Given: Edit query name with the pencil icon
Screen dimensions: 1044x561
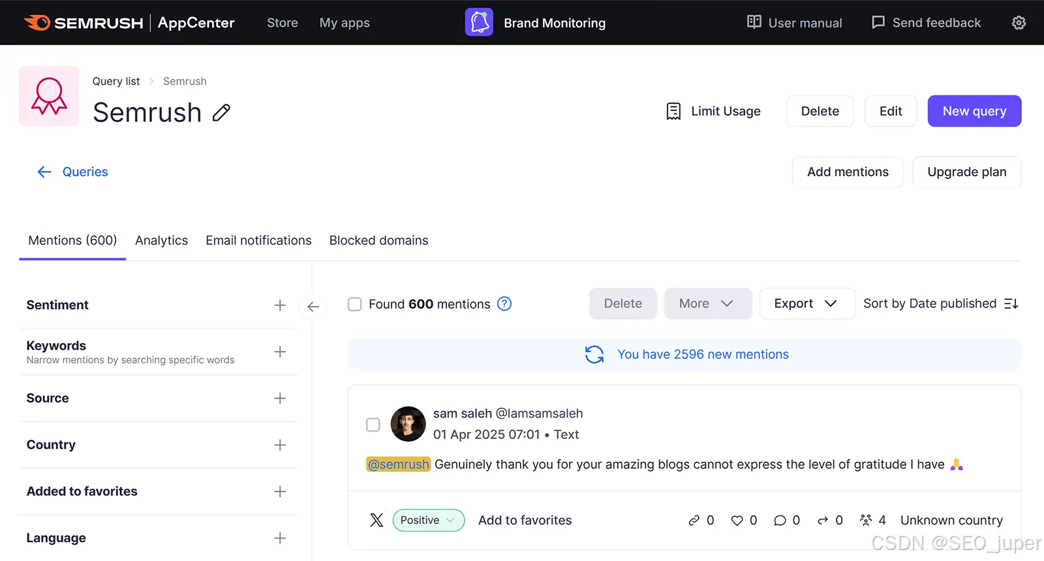Looking at the screenshot, I should click(221, 113).
